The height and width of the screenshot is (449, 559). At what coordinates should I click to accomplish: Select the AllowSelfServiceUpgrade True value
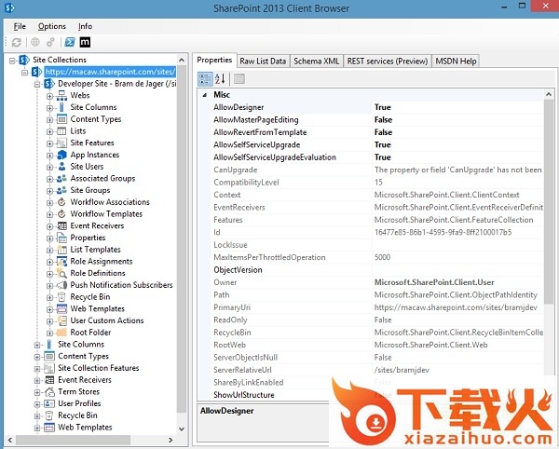[x=383, y=144]
